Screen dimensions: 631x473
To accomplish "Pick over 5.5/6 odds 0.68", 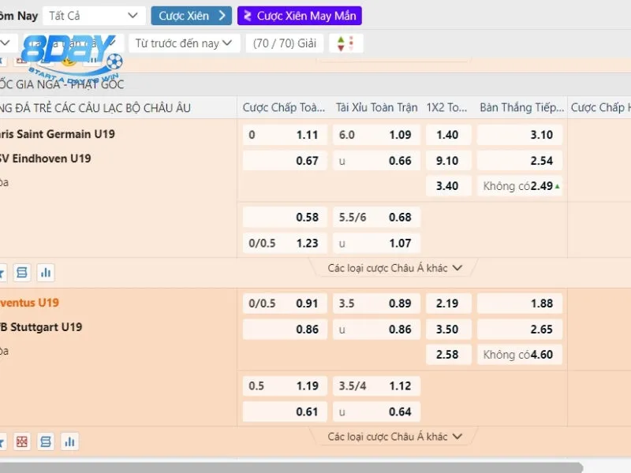I will click(x=376, y=218).
